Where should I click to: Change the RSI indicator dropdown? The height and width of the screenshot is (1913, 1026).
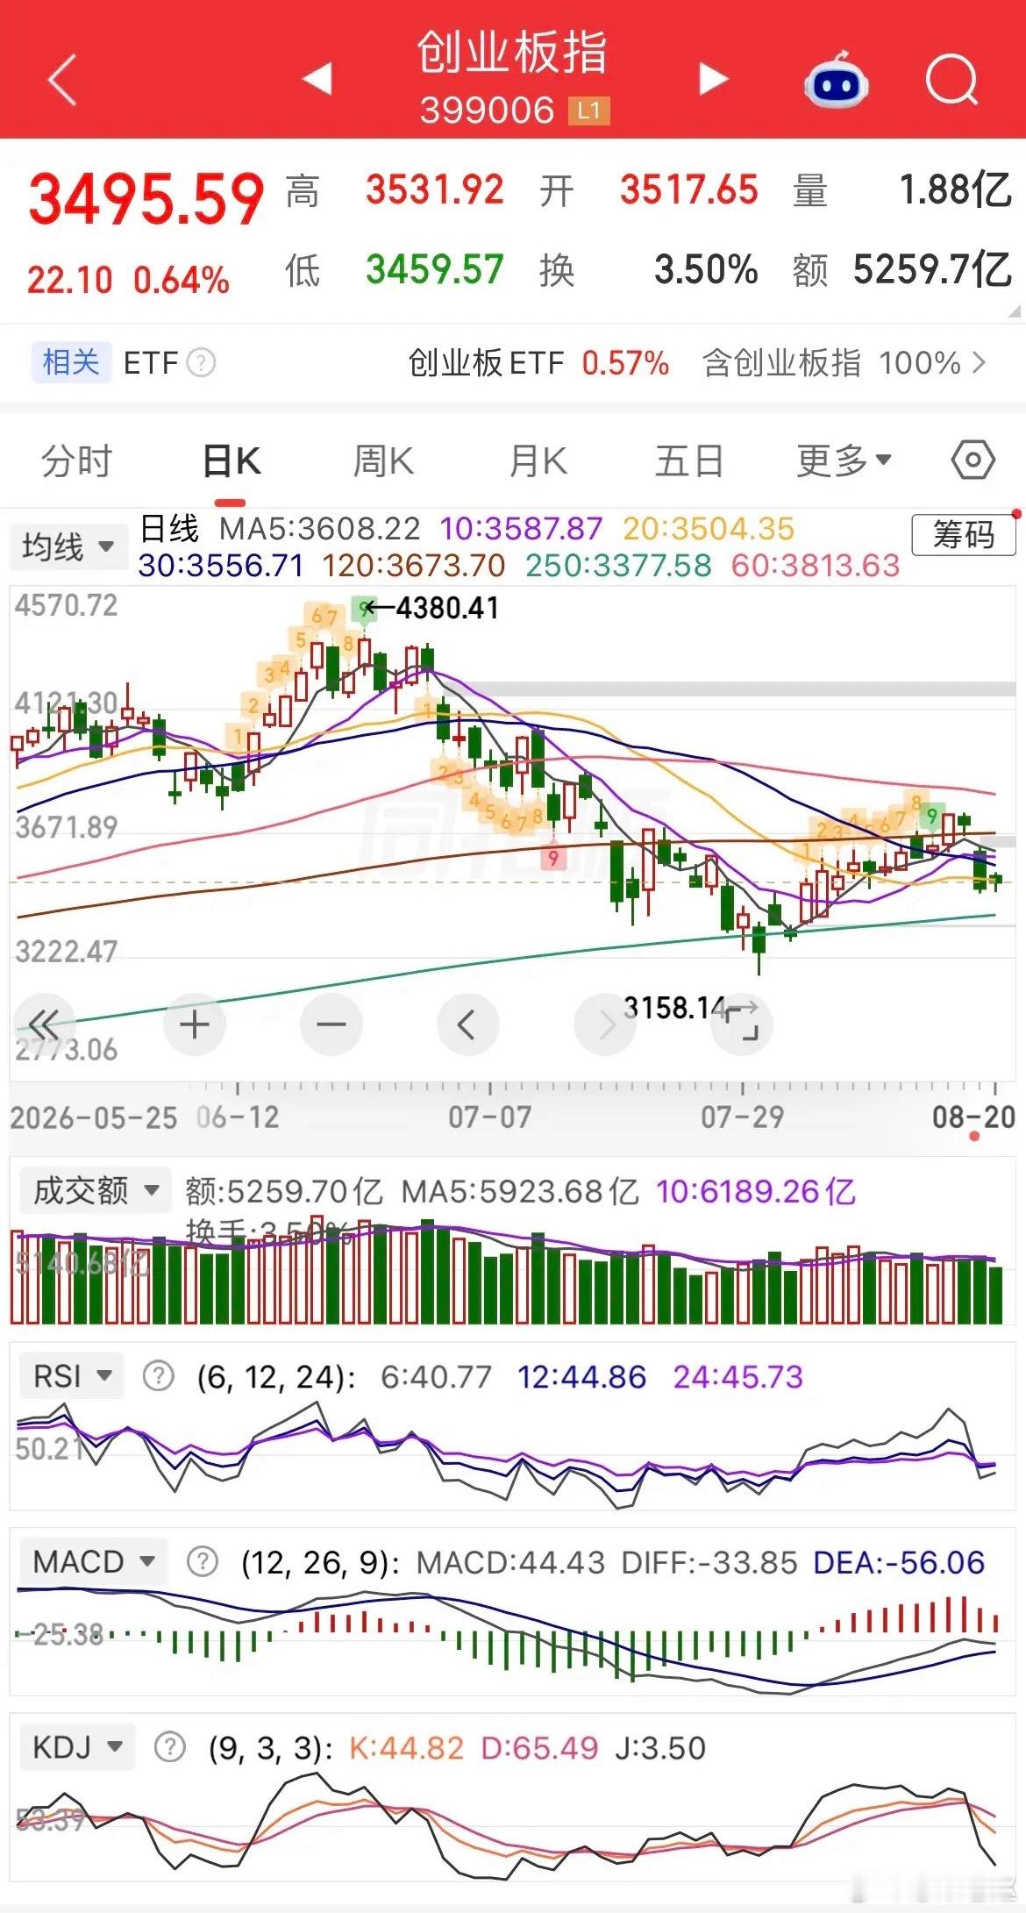click(x=72, y=1375)
